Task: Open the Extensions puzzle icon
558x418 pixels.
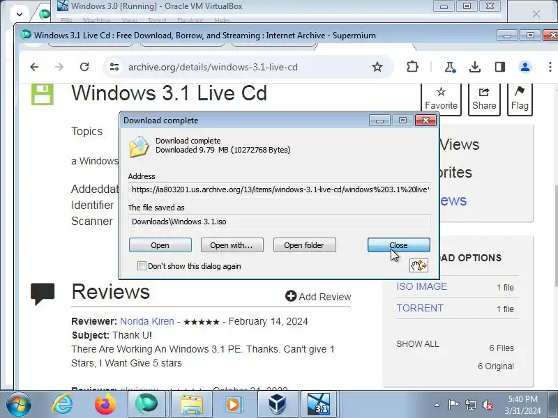Action: coord(412,67)
